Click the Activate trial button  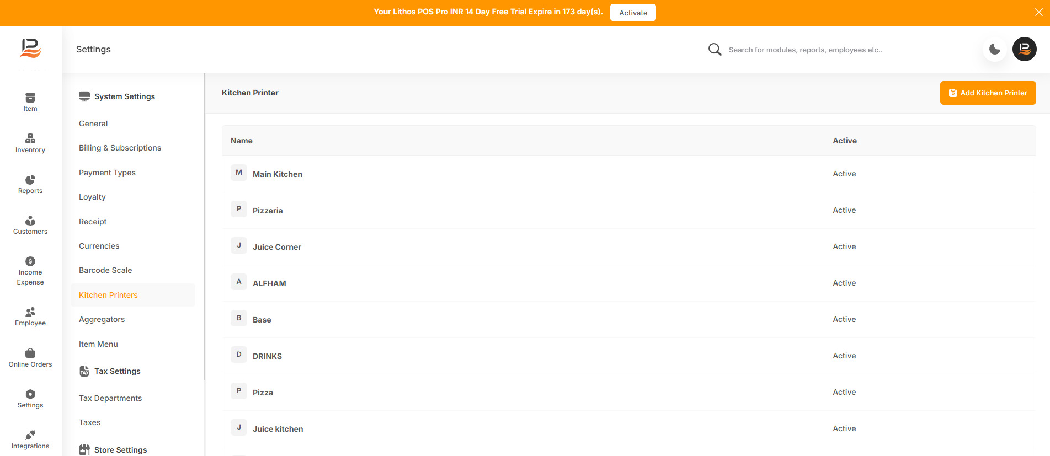pyautogui.click(x=633, y=13)
